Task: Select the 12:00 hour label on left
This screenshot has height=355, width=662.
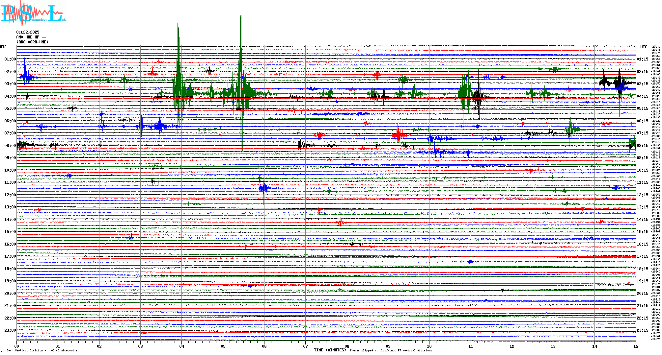Action: 10,195
